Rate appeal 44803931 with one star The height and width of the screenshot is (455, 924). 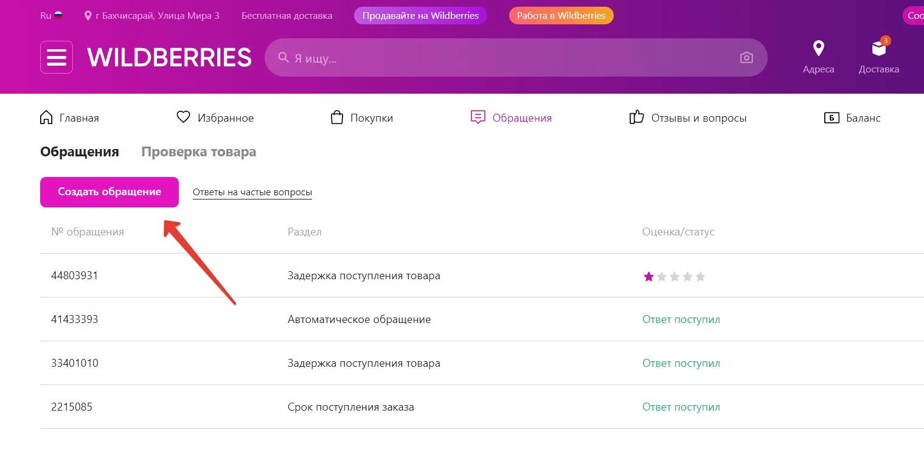coord(648,277)
